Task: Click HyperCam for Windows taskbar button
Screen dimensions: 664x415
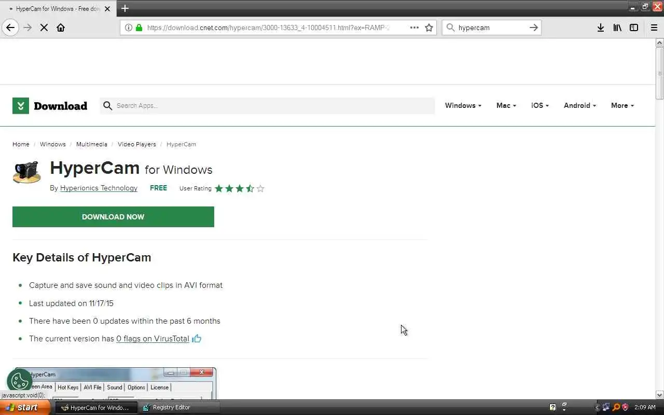Action: [x=96, y=407]
